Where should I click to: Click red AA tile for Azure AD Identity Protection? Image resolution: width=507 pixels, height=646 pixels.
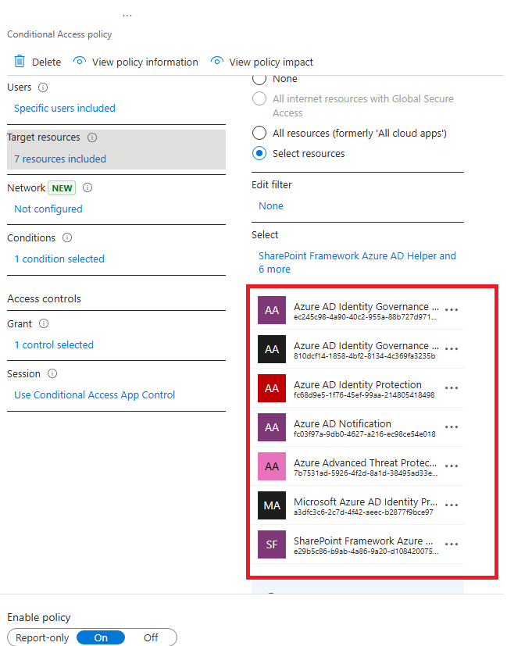coord(272,388)
